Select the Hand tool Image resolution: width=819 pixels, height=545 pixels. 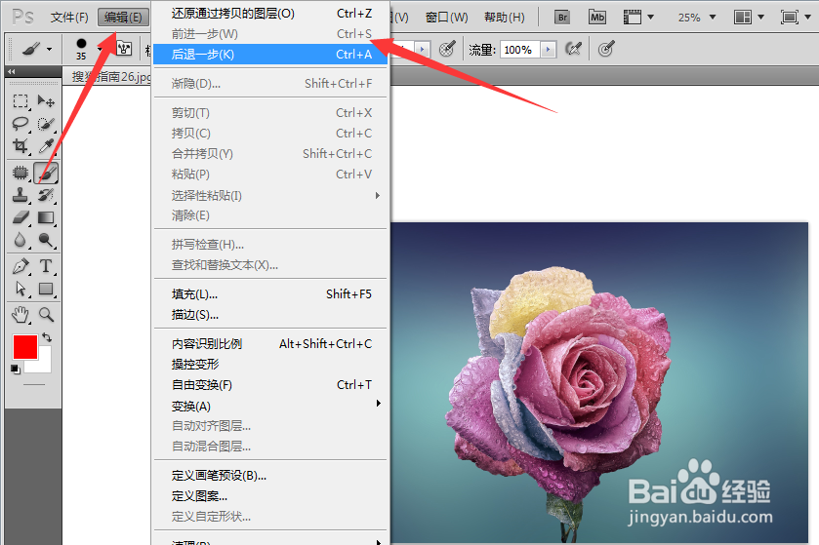(20, 315)
